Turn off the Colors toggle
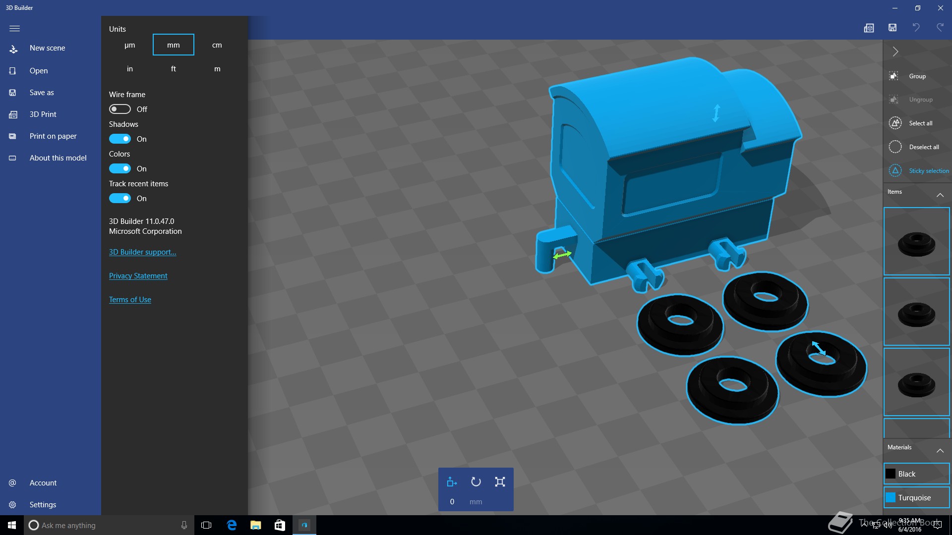Screen dimensions: 952x535 [120, 168]
